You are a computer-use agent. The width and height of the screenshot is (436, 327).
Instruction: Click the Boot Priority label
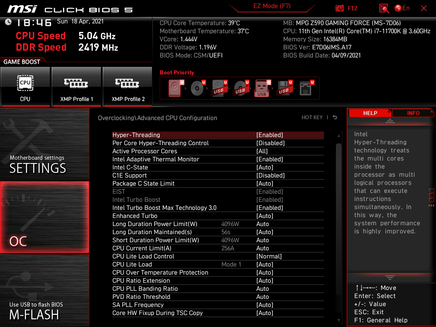[177, 72]
